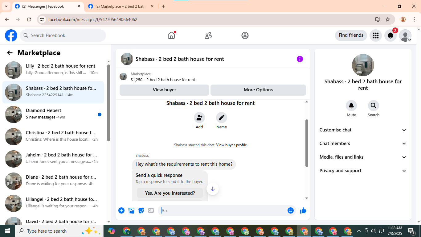
Task: Open the volume control in system tray
Action: 374,231
